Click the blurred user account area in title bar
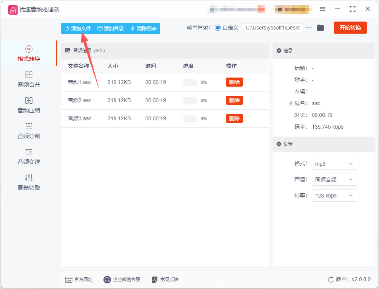 (x=236, y=9)
